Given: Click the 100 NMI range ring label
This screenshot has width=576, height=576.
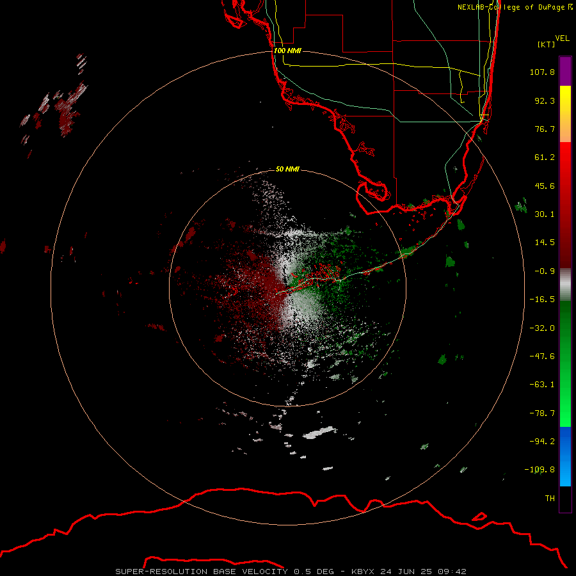Looking at the screenshot, I should [287, 51].
